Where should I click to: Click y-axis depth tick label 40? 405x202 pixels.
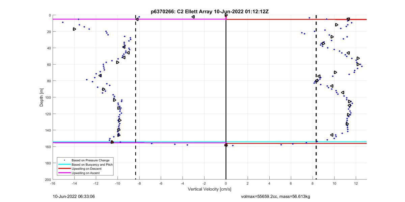(x=49, y=48)
